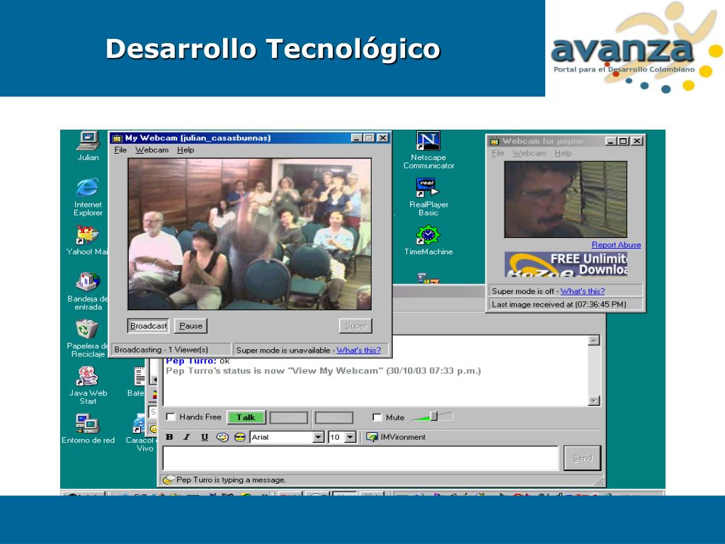Viewport: 725px width, 544px height.
Task: Click the My Webcam video preview
Action: tap(250, 234)
